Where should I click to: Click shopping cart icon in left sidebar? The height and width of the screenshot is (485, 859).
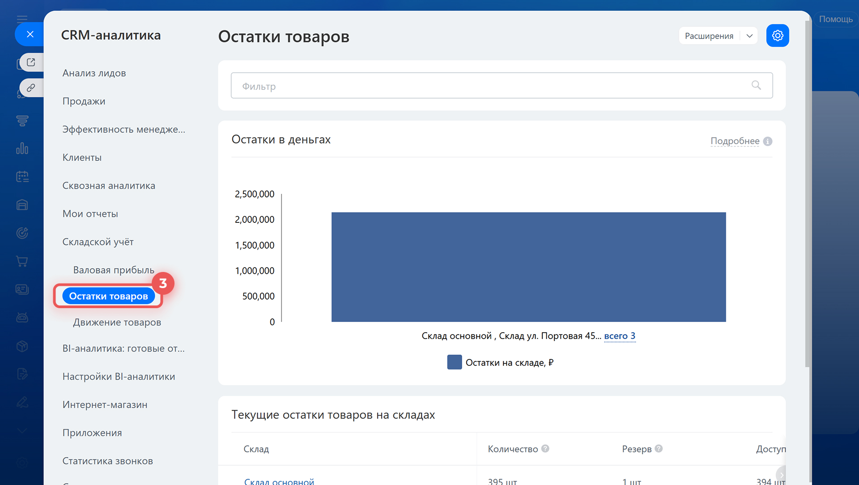coord(22,261)
